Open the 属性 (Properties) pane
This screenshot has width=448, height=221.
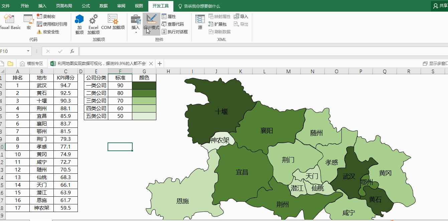coord(169,16)
